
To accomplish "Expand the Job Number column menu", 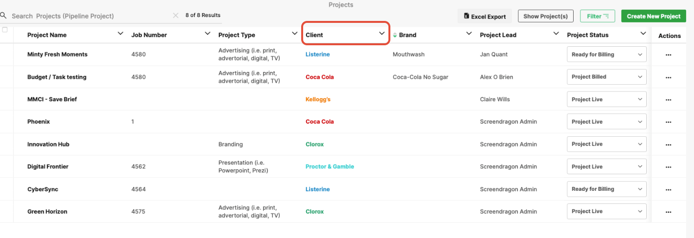I will (208, 34).
